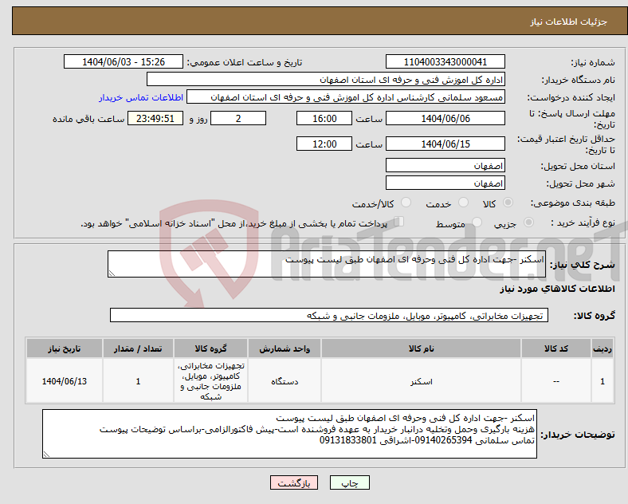Click the توضیحات خریدار notes textarea
Screen dimensions: 628x504
click(289, 434)
